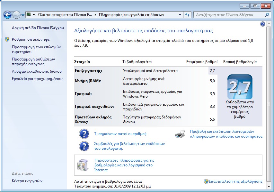Click the 5,6 hard disk subscore

click(x=212, y=119)
